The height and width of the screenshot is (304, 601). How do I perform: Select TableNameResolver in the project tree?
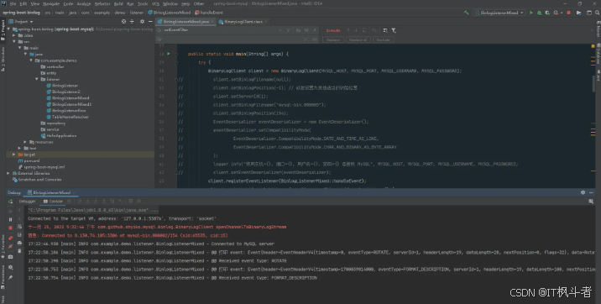click(71, 117)
